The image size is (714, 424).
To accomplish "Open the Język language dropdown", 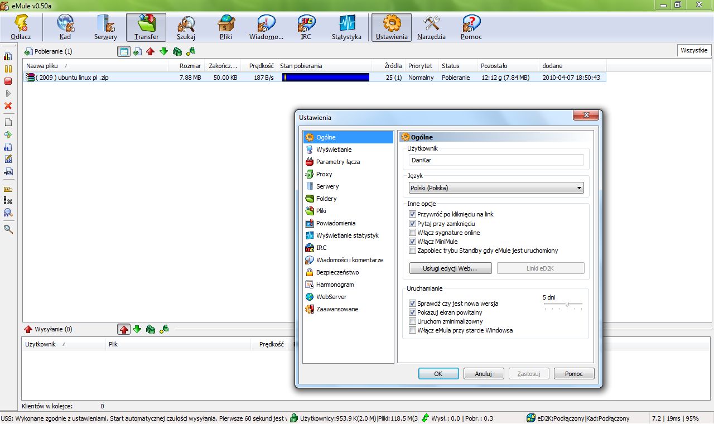I will tap(496, 188).
